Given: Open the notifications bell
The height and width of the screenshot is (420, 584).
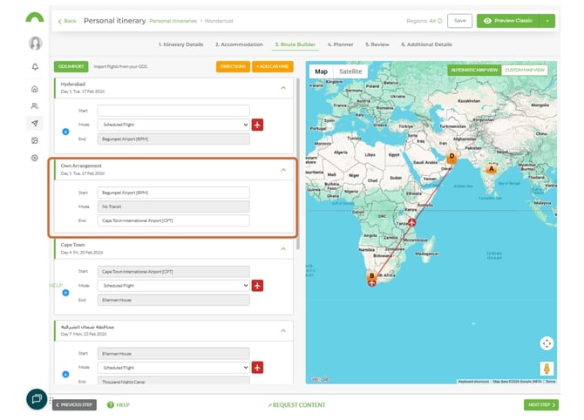Looking at the screenshot, I should pos(35,66).
